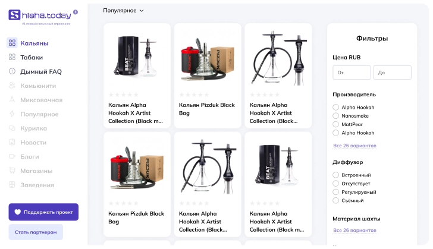Open the Популярное sorting dropdown
433x249 pixels.
[123, 11]
